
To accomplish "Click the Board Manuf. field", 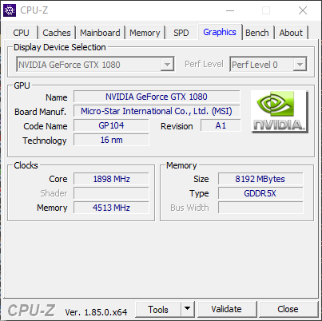I will 157,111.
